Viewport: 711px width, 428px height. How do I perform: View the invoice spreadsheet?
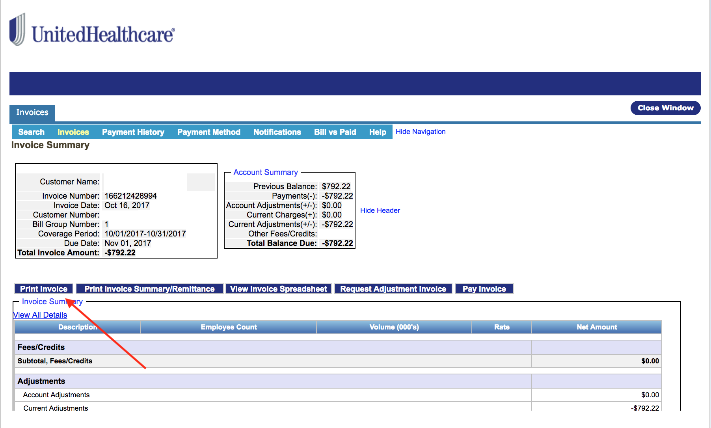tap(279, 288)
